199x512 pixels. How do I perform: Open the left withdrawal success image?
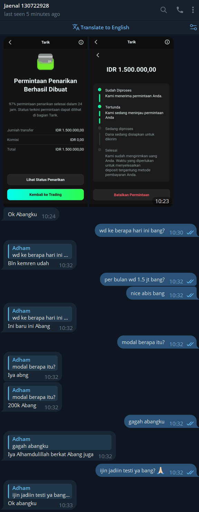click(46, 122)
